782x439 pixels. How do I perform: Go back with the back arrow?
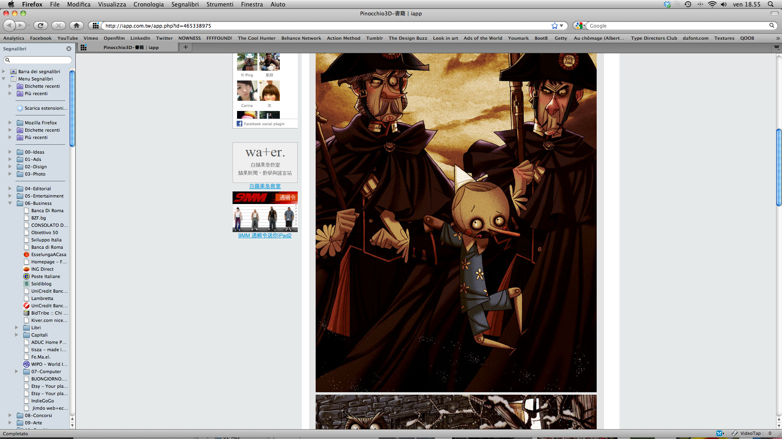pyautogui.click(x=9, y=26)
